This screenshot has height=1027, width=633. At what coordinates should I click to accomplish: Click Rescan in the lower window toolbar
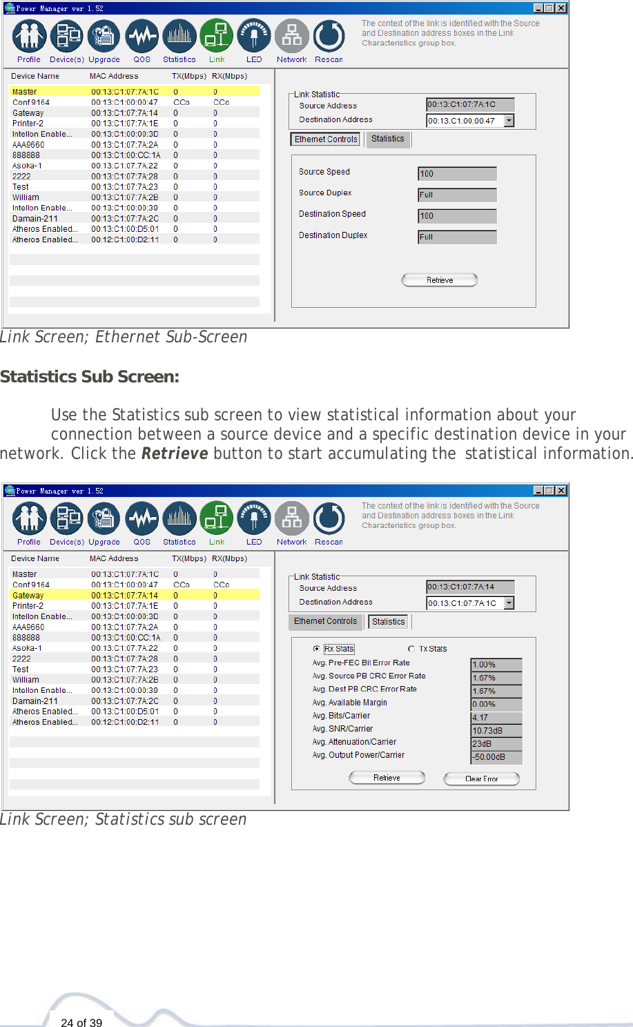[x=328, y=518]
